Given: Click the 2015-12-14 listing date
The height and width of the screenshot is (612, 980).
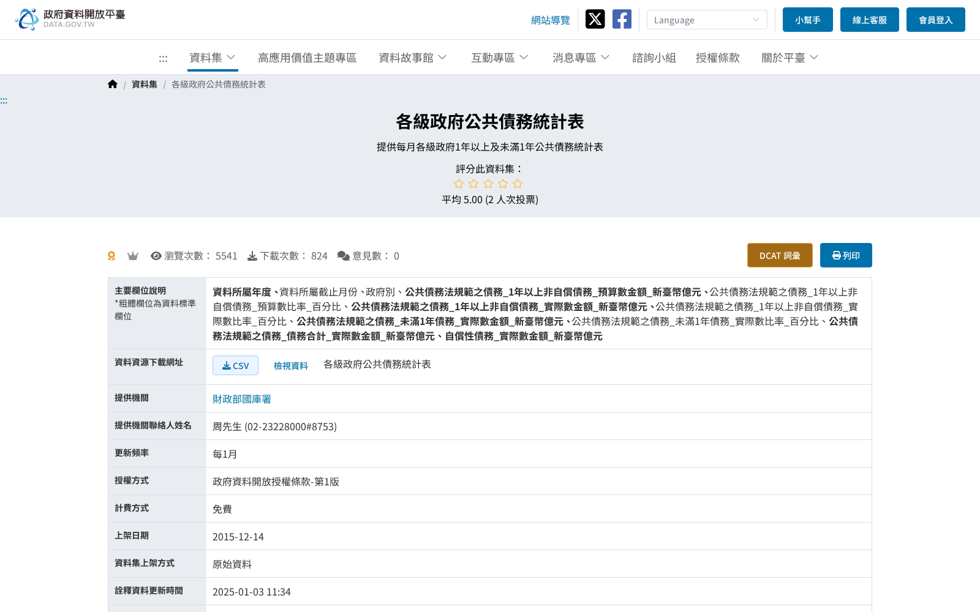Looking at the screenshot, I should click(238, 537).
